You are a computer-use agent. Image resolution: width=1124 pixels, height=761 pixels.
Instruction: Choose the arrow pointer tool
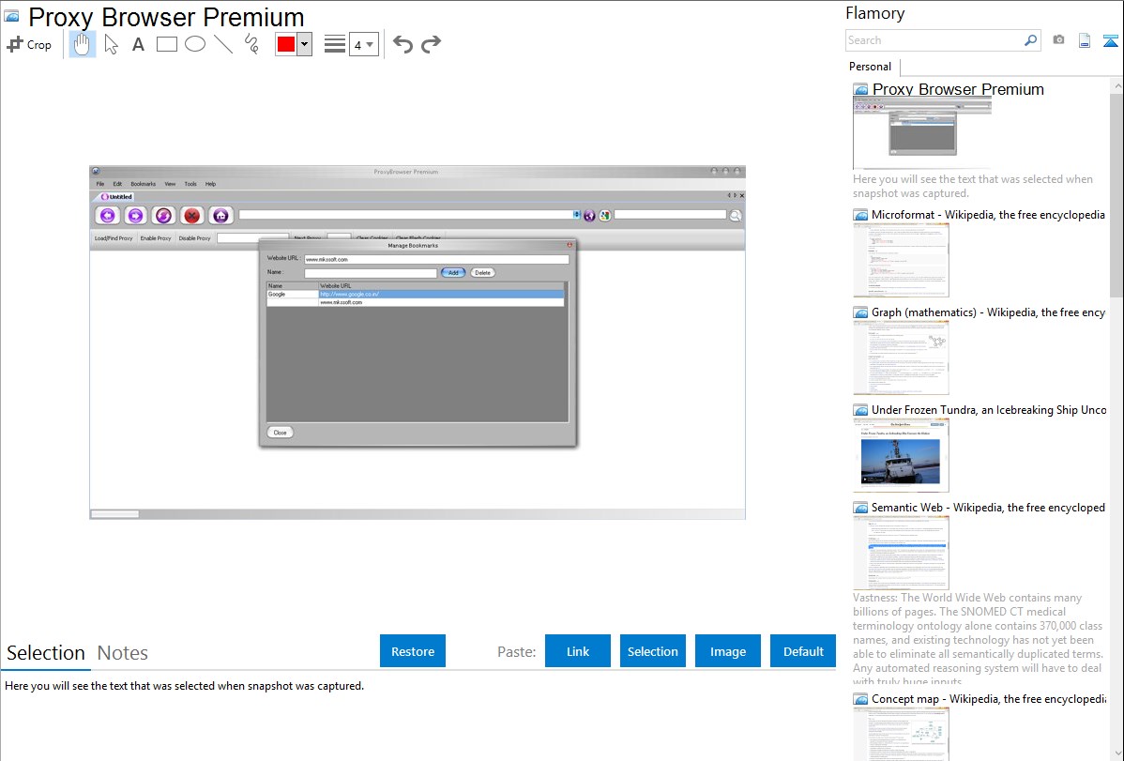[111, 44]
